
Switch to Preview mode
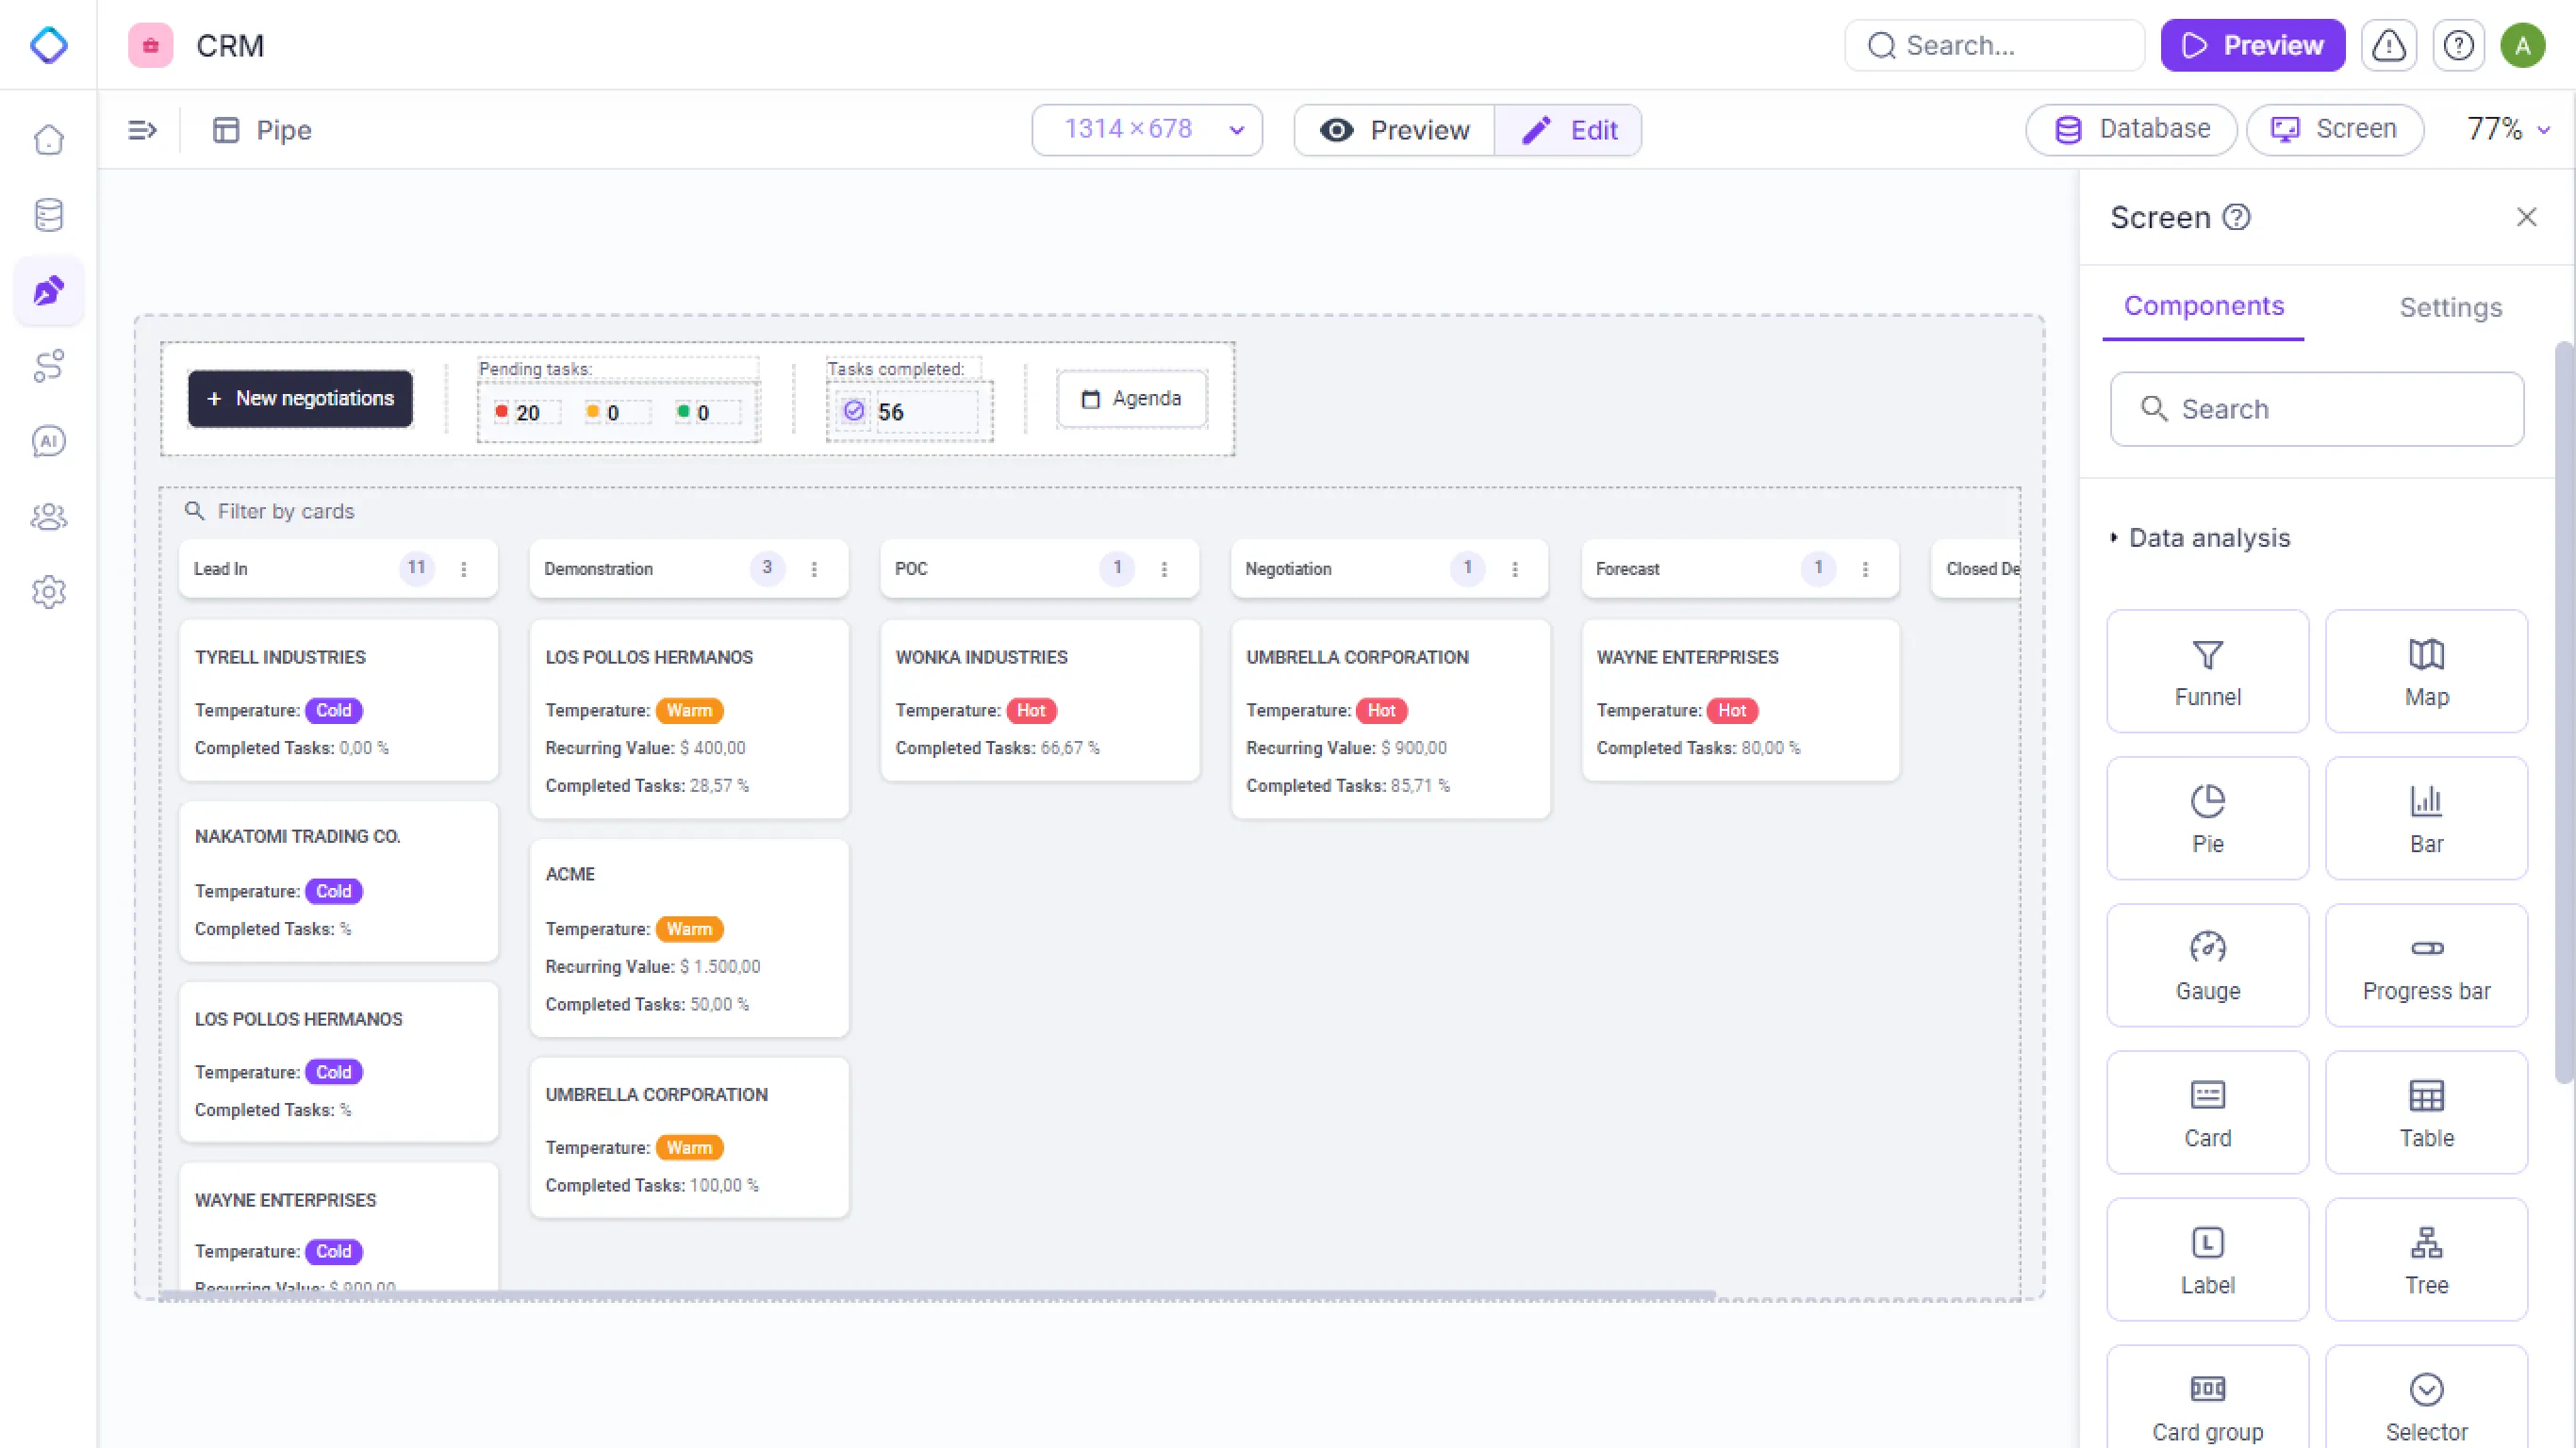[1393, 129]
